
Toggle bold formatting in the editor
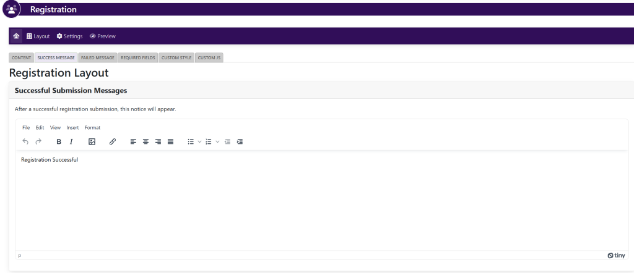click(59, 141)
